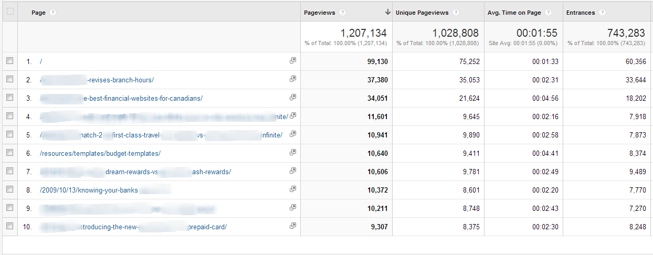Open dream-rewards-vs-cash-rewards link
Image resolution: width=653 pixels, height=255 pixels.
click(135, 172)
